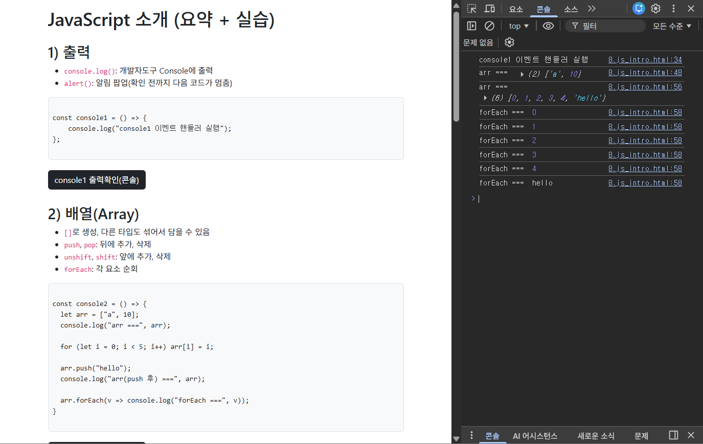Expand the (6) array log entry
This screenshot has height=444, width=703.
tap(485, 98)
